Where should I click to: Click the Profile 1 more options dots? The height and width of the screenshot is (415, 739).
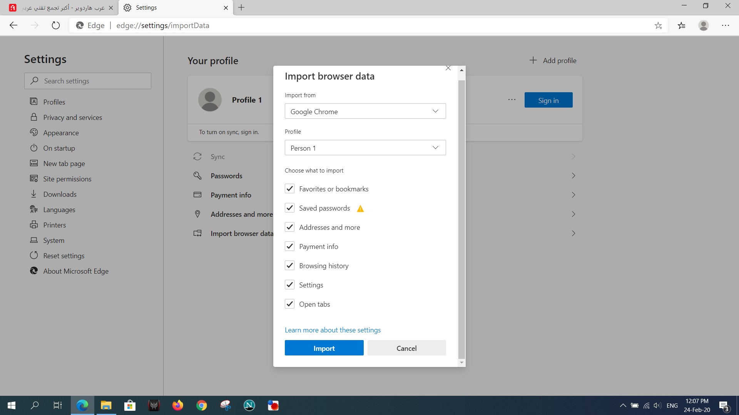coord(512,100)
